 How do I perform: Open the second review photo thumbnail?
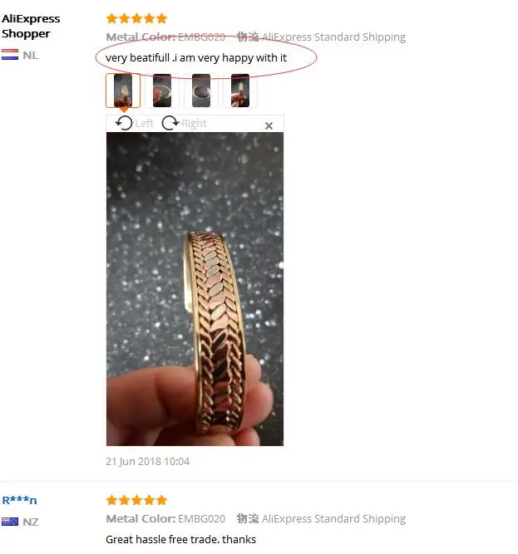(162, 91)
